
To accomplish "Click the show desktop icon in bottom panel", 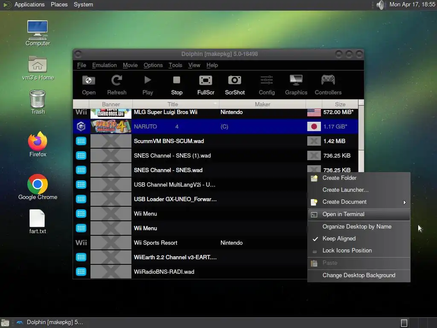I will [x=5, y=323].
